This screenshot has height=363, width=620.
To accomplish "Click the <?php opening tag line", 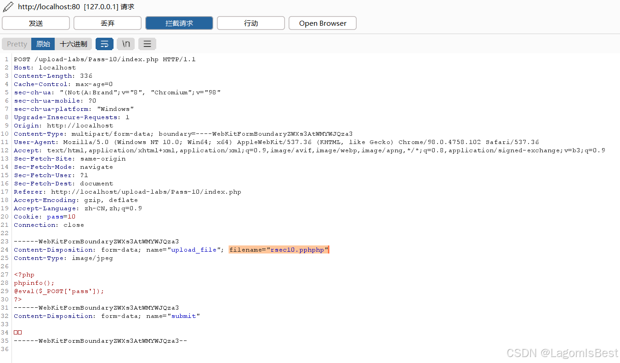I will pyautogui.click(x=24, y=275).
